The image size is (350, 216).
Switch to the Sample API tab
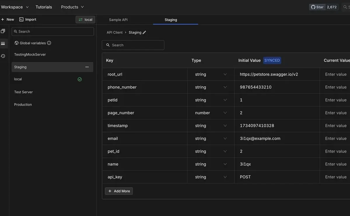pyautogui.click(x=118, y=20)
